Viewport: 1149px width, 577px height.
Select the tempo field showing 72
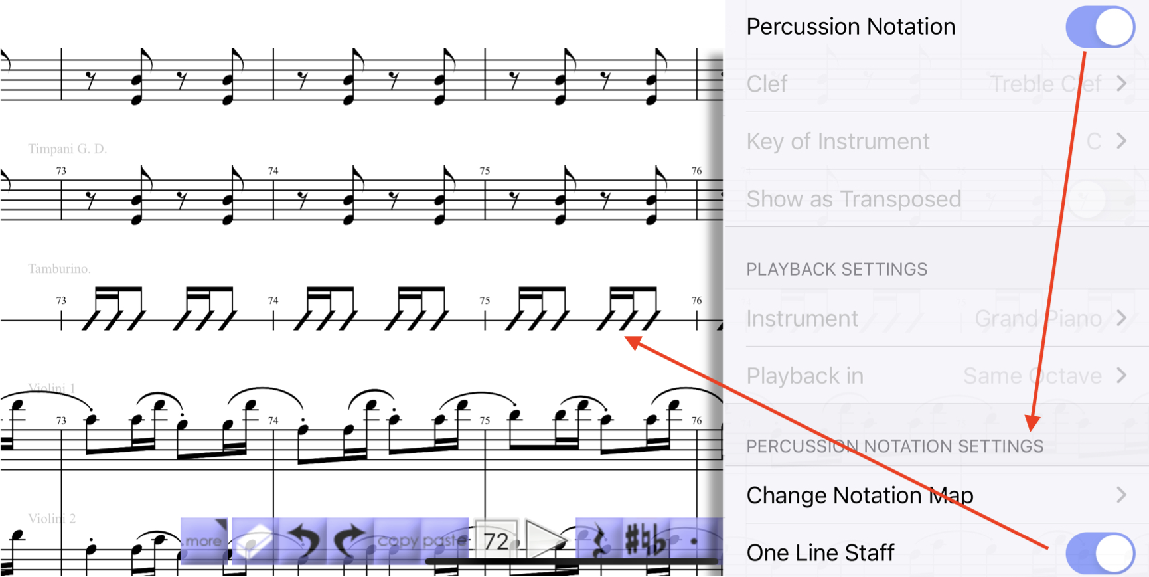click(497, 541)
